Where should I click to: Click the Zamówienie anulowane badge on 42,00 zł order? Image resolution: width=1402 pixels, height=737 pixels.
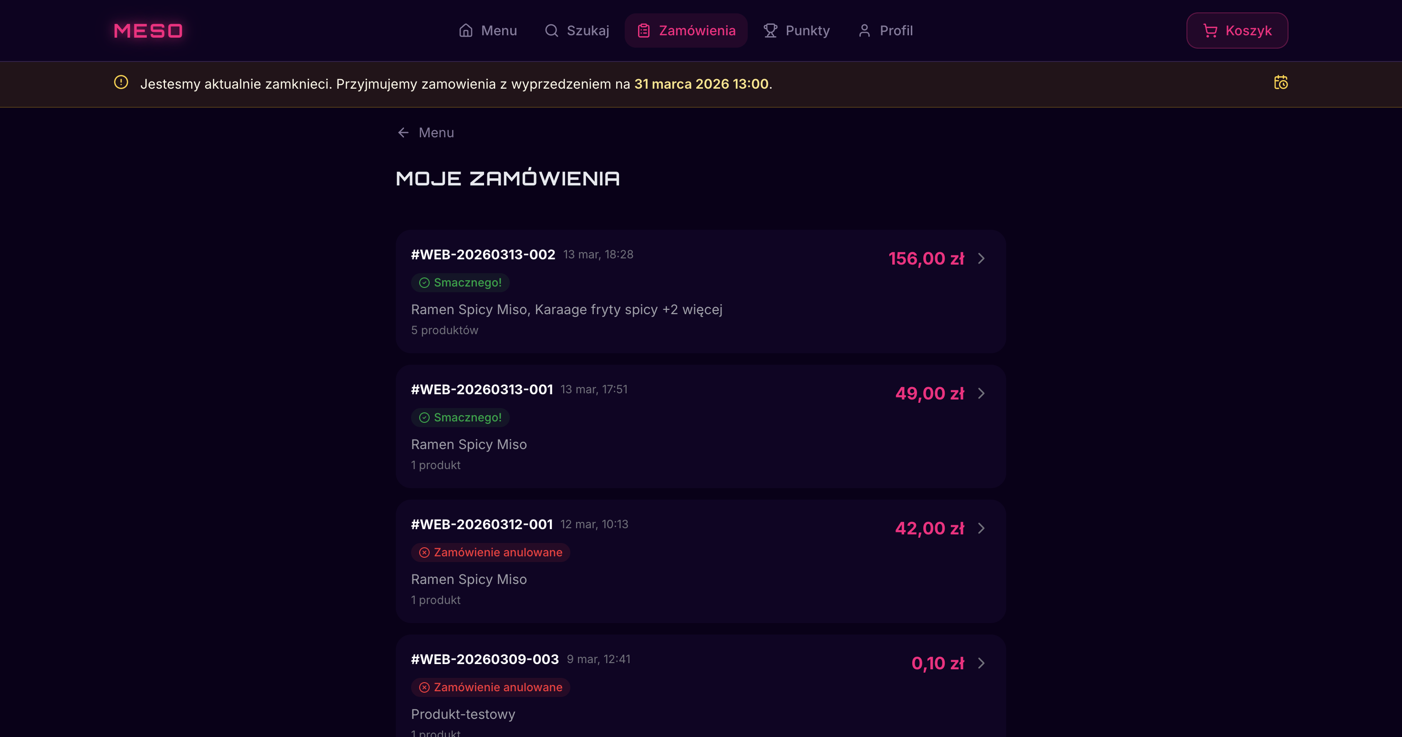(x=490, y=553)
